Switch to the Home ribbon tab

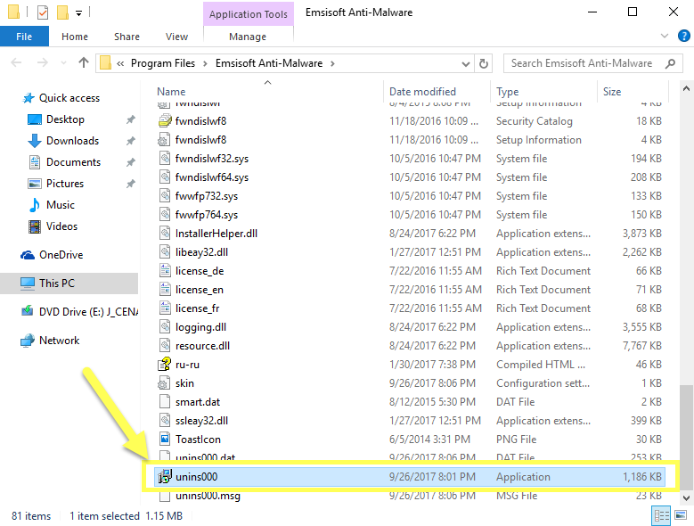[74, 37]
